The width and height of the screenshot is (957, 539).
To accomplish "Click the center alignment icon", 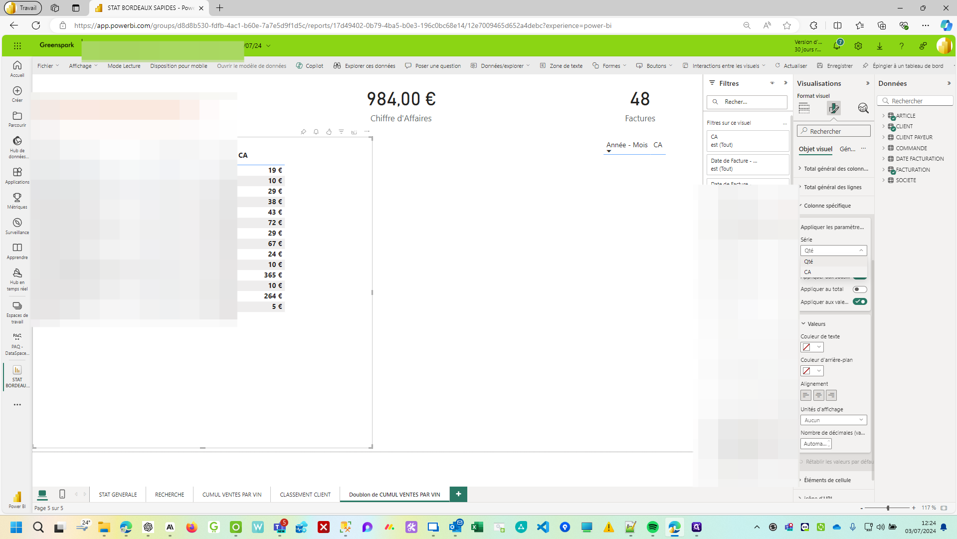I will click(x=818, y=395).
